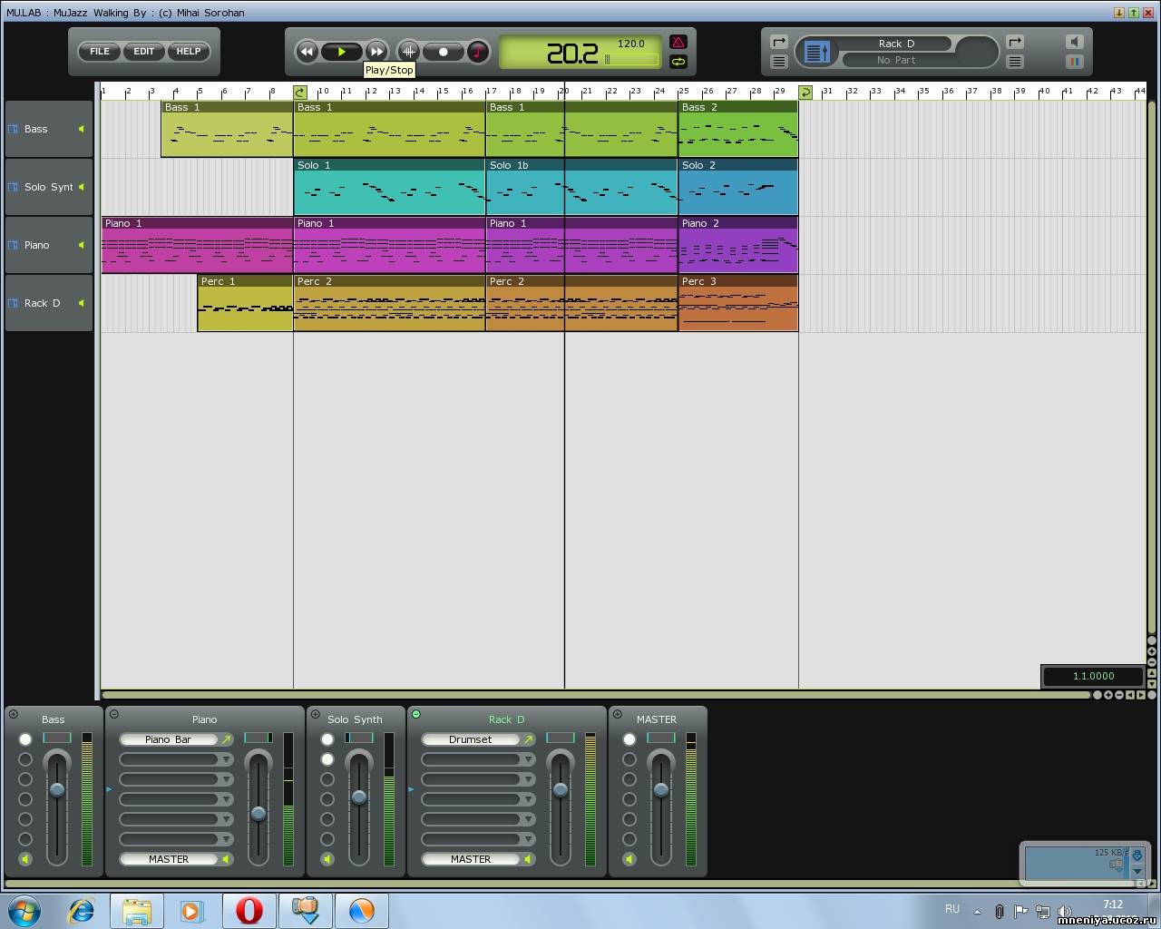Click the position field showing 1.1.0000
Screen dimensions: 1161x929
(1093, 676)
